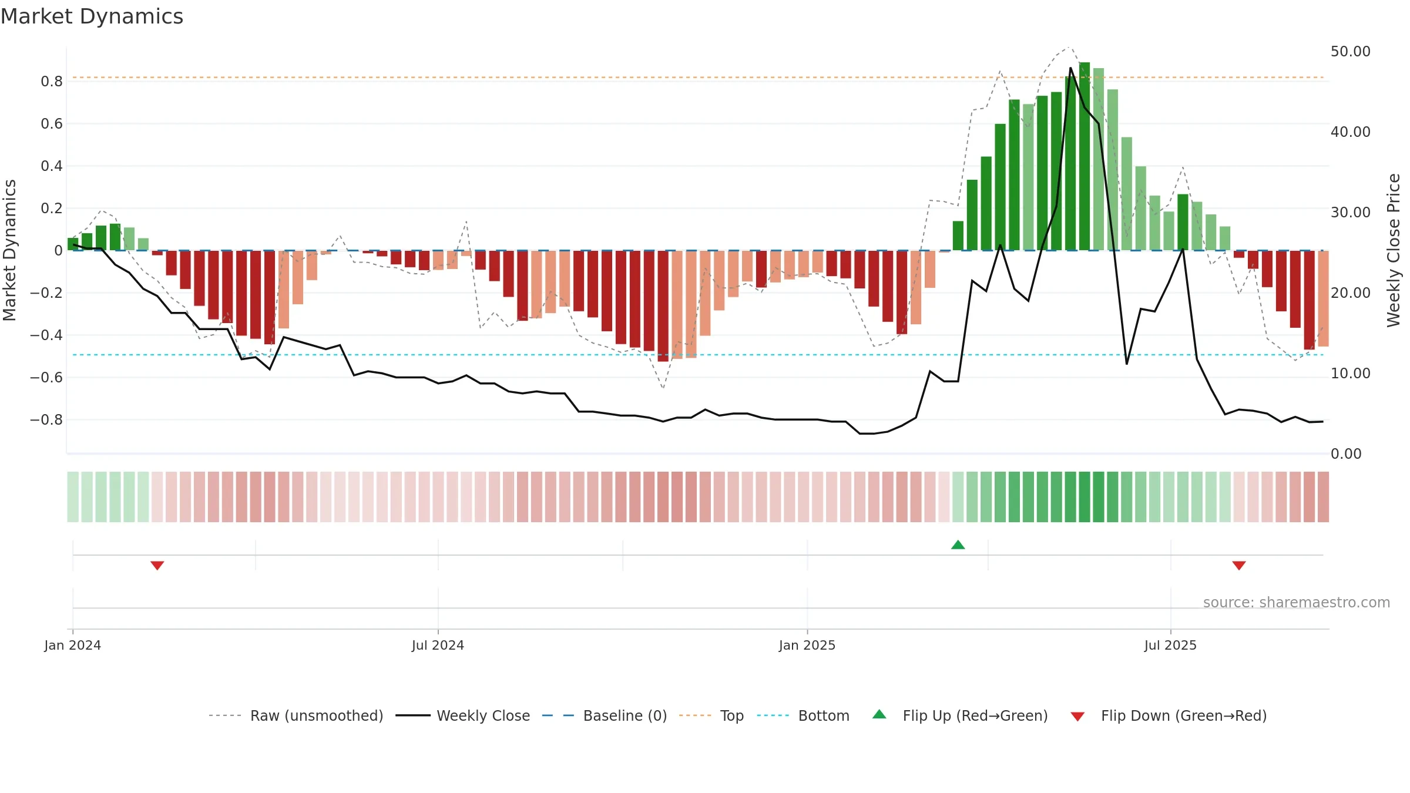1410x793 pixels.
Task: Click the Jul 2025 x-axis label
Action: (1170, 645)
